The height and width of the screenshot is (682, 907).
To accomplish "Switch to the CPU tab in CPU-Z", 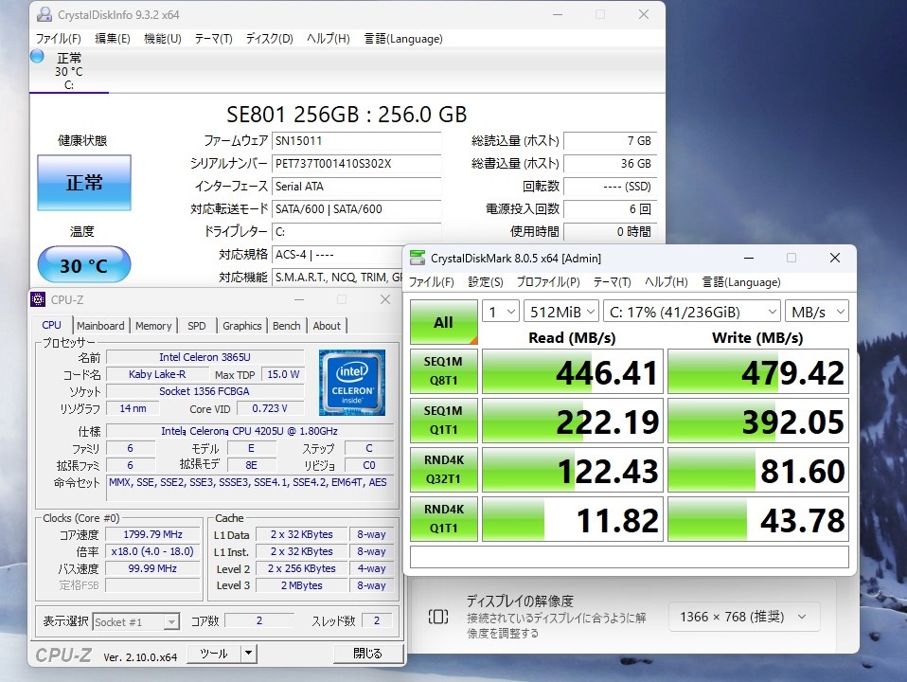I will (51, 325).
